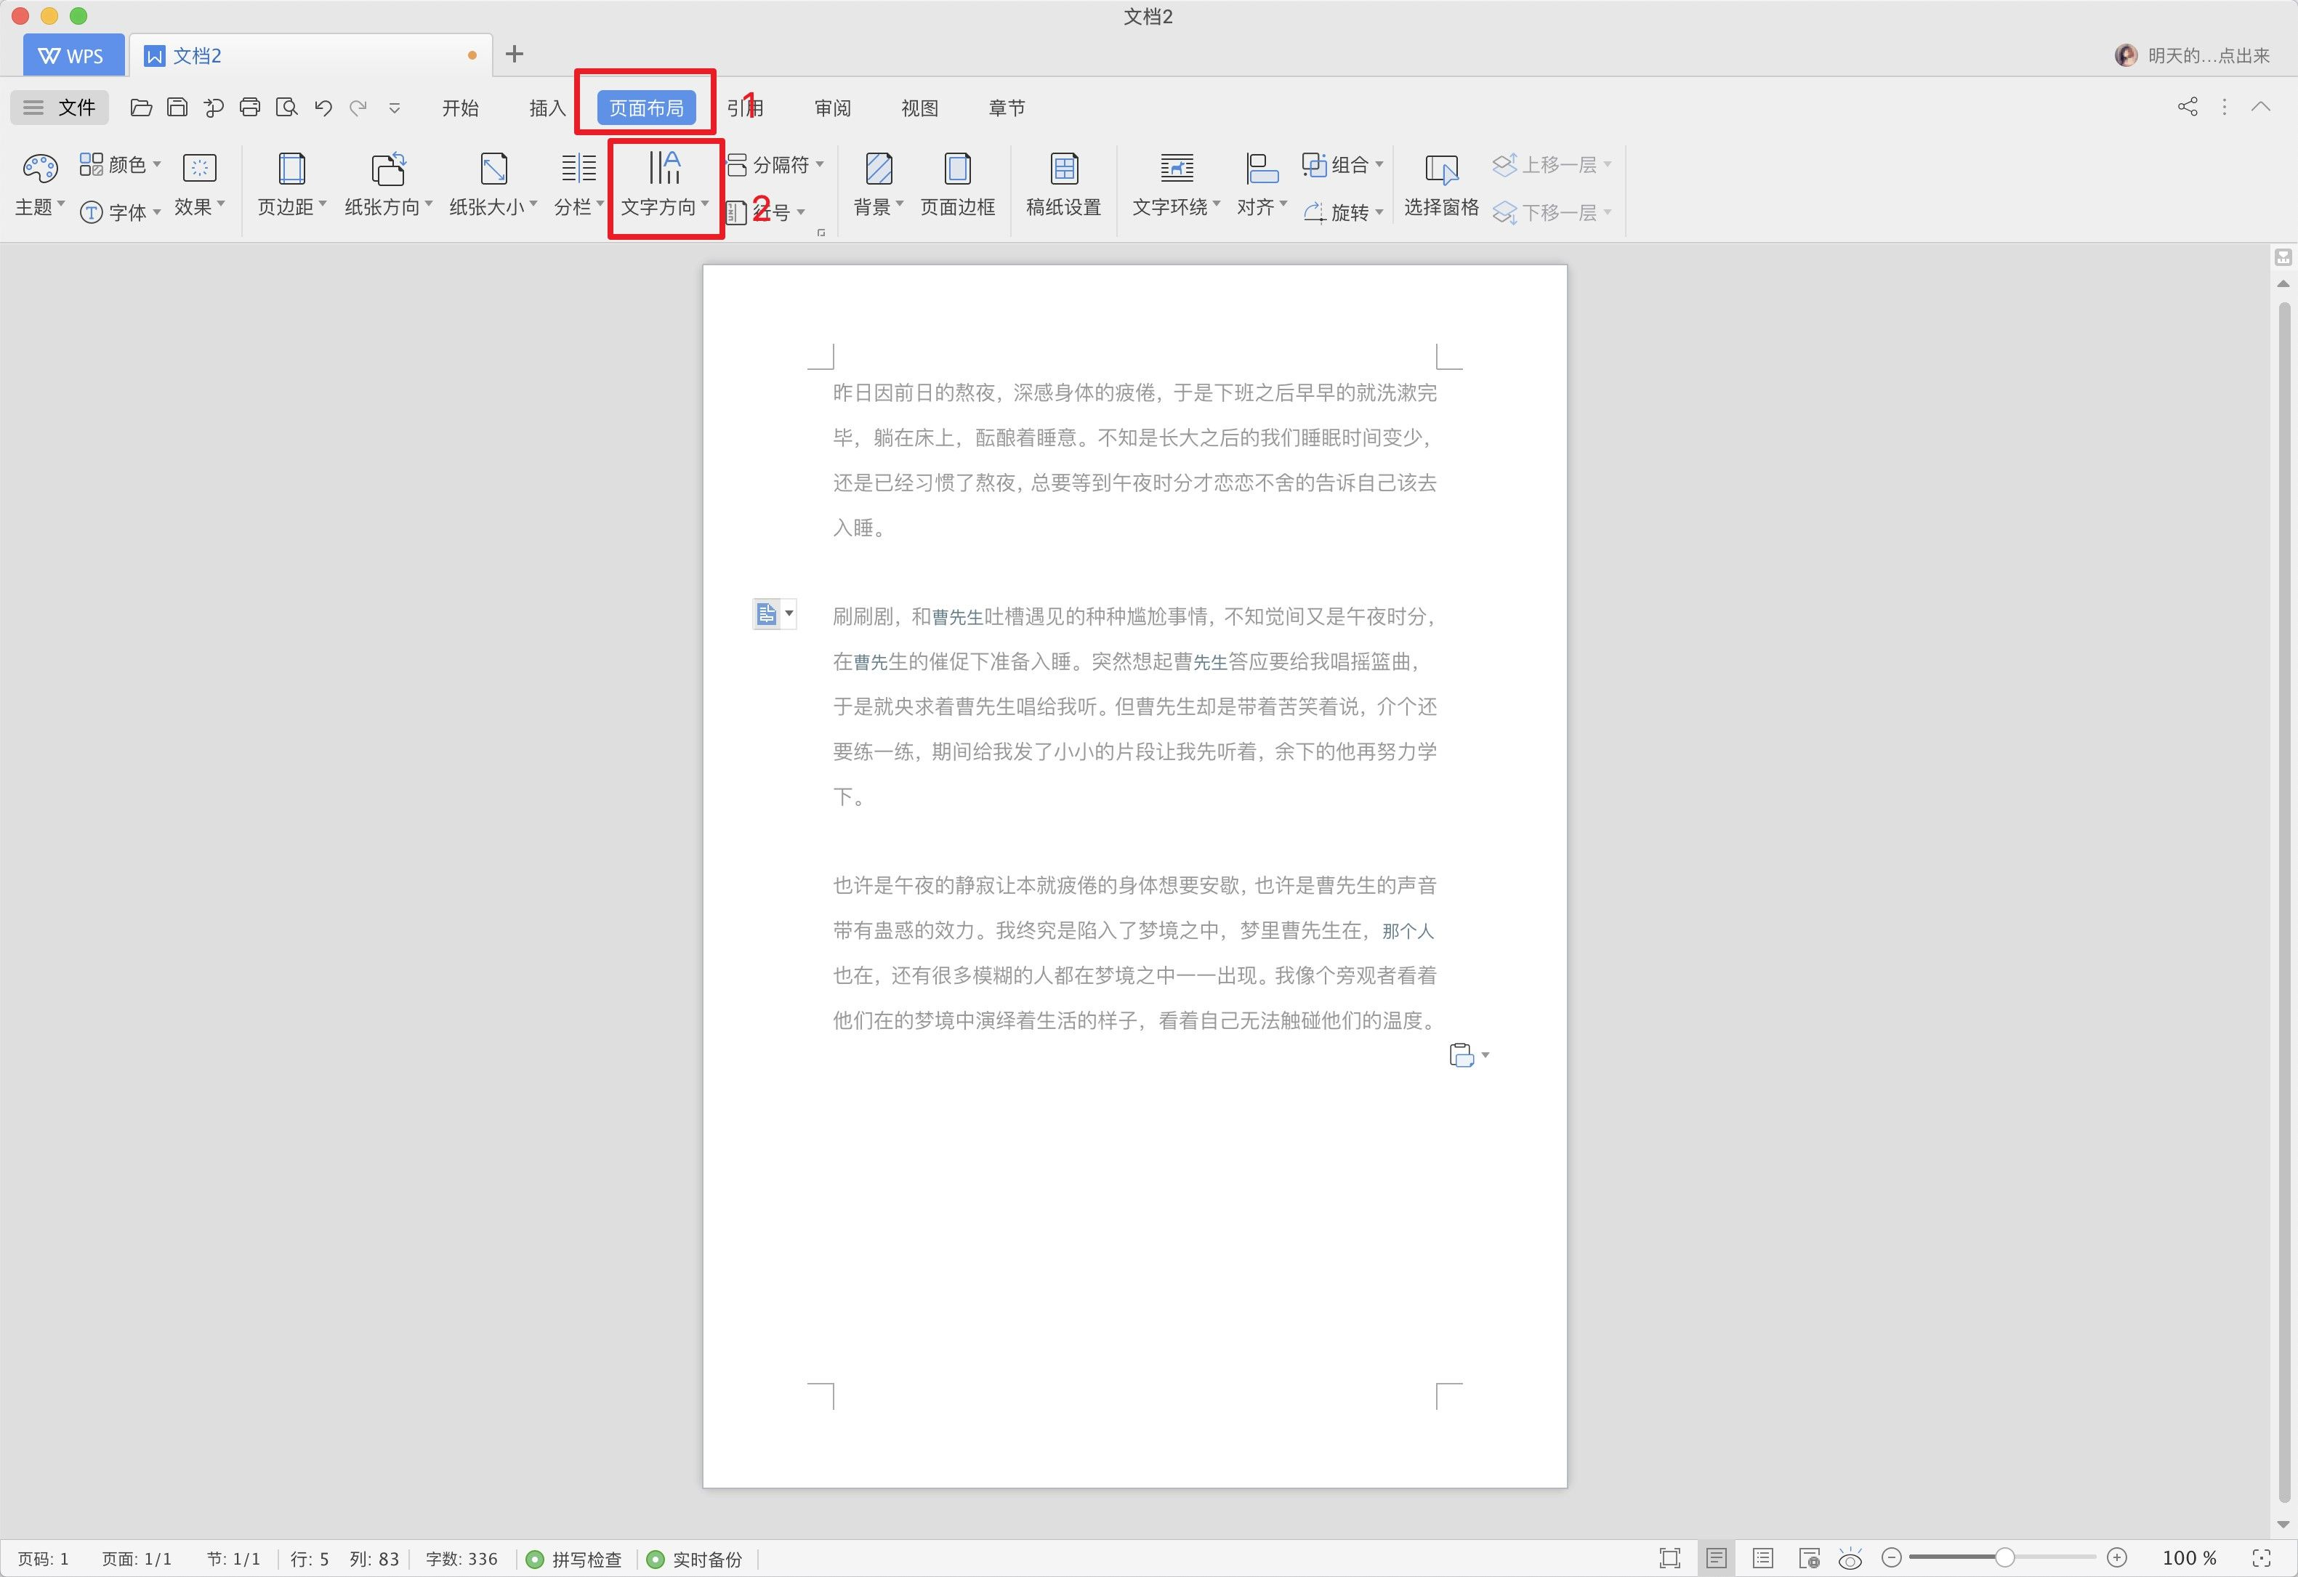Switch to the Insert (插入) tab
The height and width of the screenshot is (1577, 2298).
(x=546, y=108)
